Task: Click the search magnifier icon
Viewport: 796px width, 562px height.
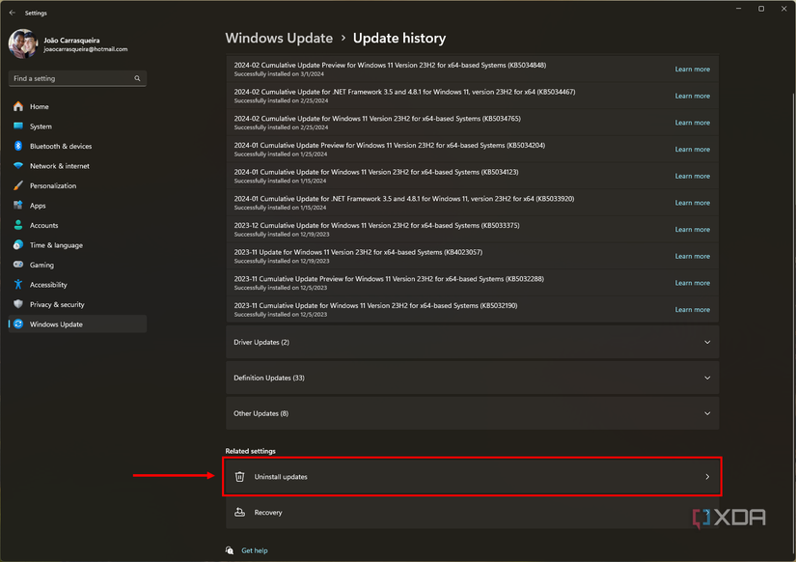Action: [x=137, y=78]
